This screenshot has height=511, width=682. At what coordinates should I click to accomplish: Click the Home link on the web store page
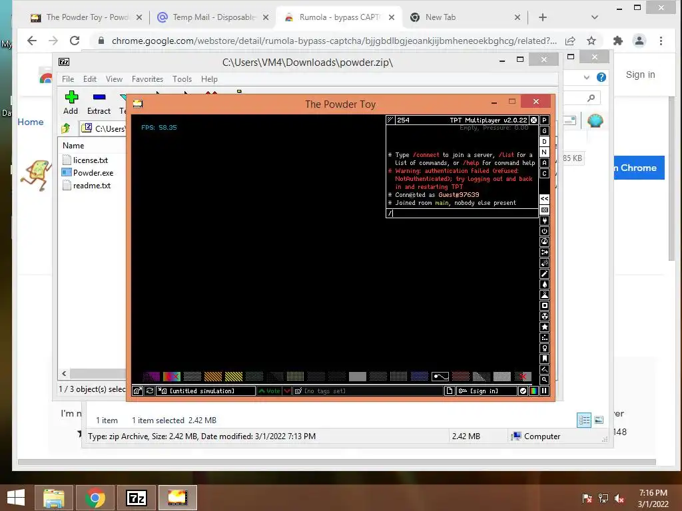tap(31, 122)
